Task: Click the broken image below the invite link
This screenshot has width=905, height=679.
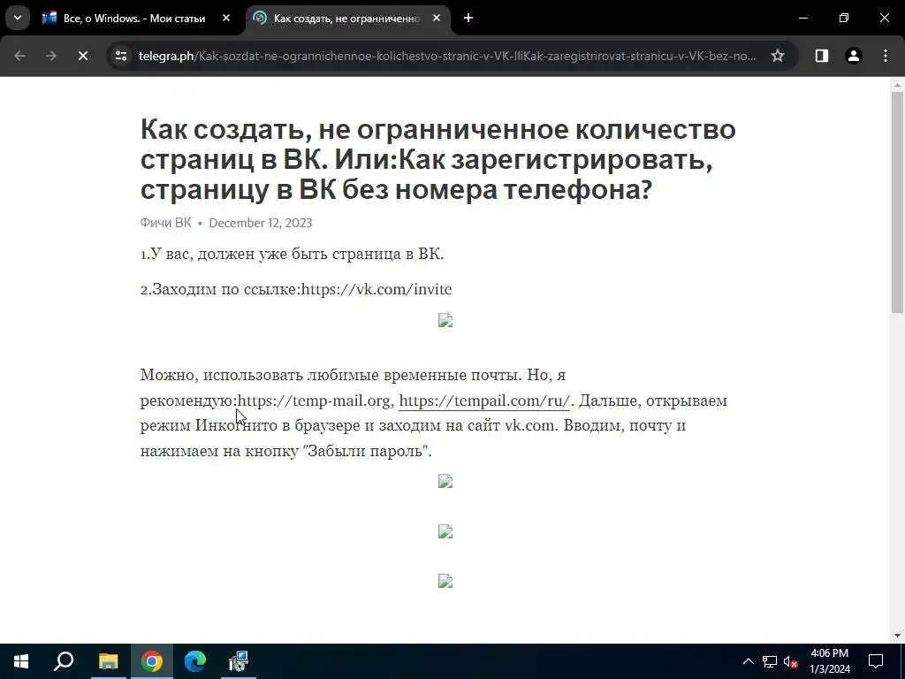Action: pos(445,320)
